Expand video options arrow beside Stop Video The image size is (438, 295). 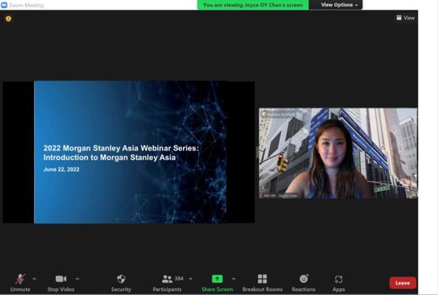point(77,279)
